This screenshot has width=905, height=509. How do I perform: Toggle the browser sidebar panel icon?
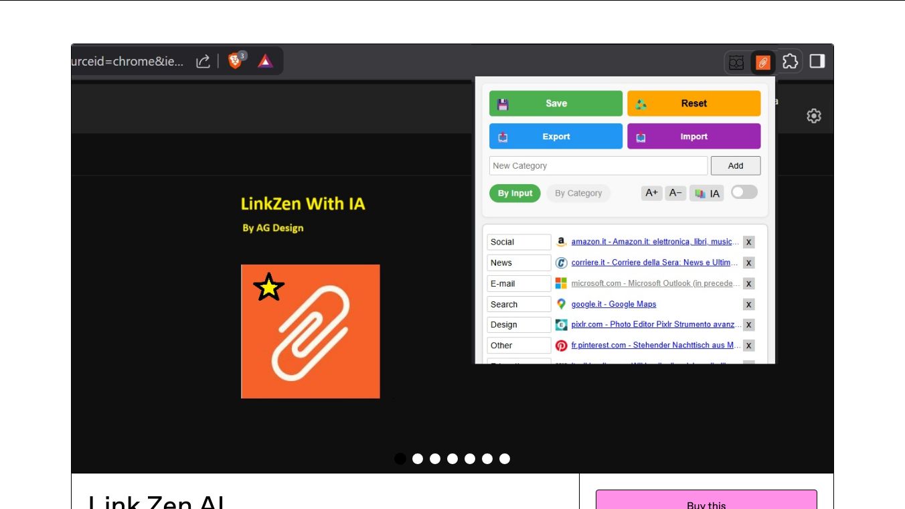pyautogui.click(x=817, y=62)
